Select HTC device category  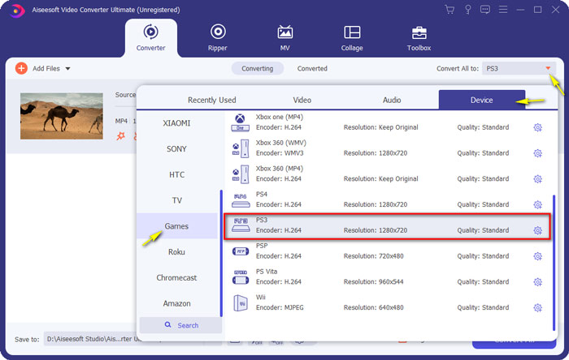176,175
